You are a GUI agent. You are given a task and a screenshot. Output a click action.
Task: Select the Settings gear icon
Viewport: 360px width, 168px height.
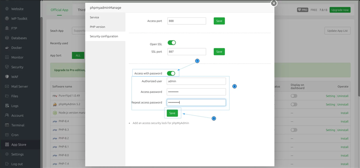(x=7, y=154)
